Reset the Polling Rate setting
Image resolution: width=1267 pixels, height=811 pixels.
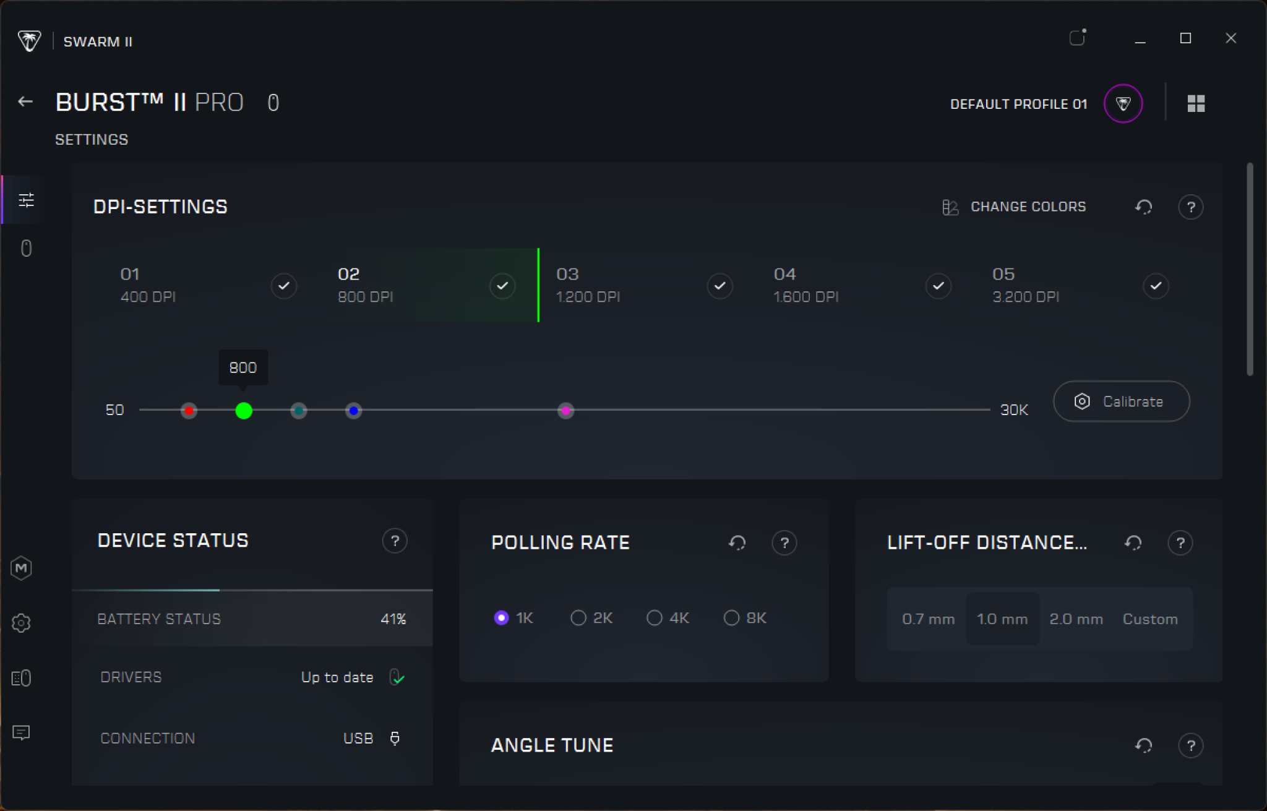[737, 543]
